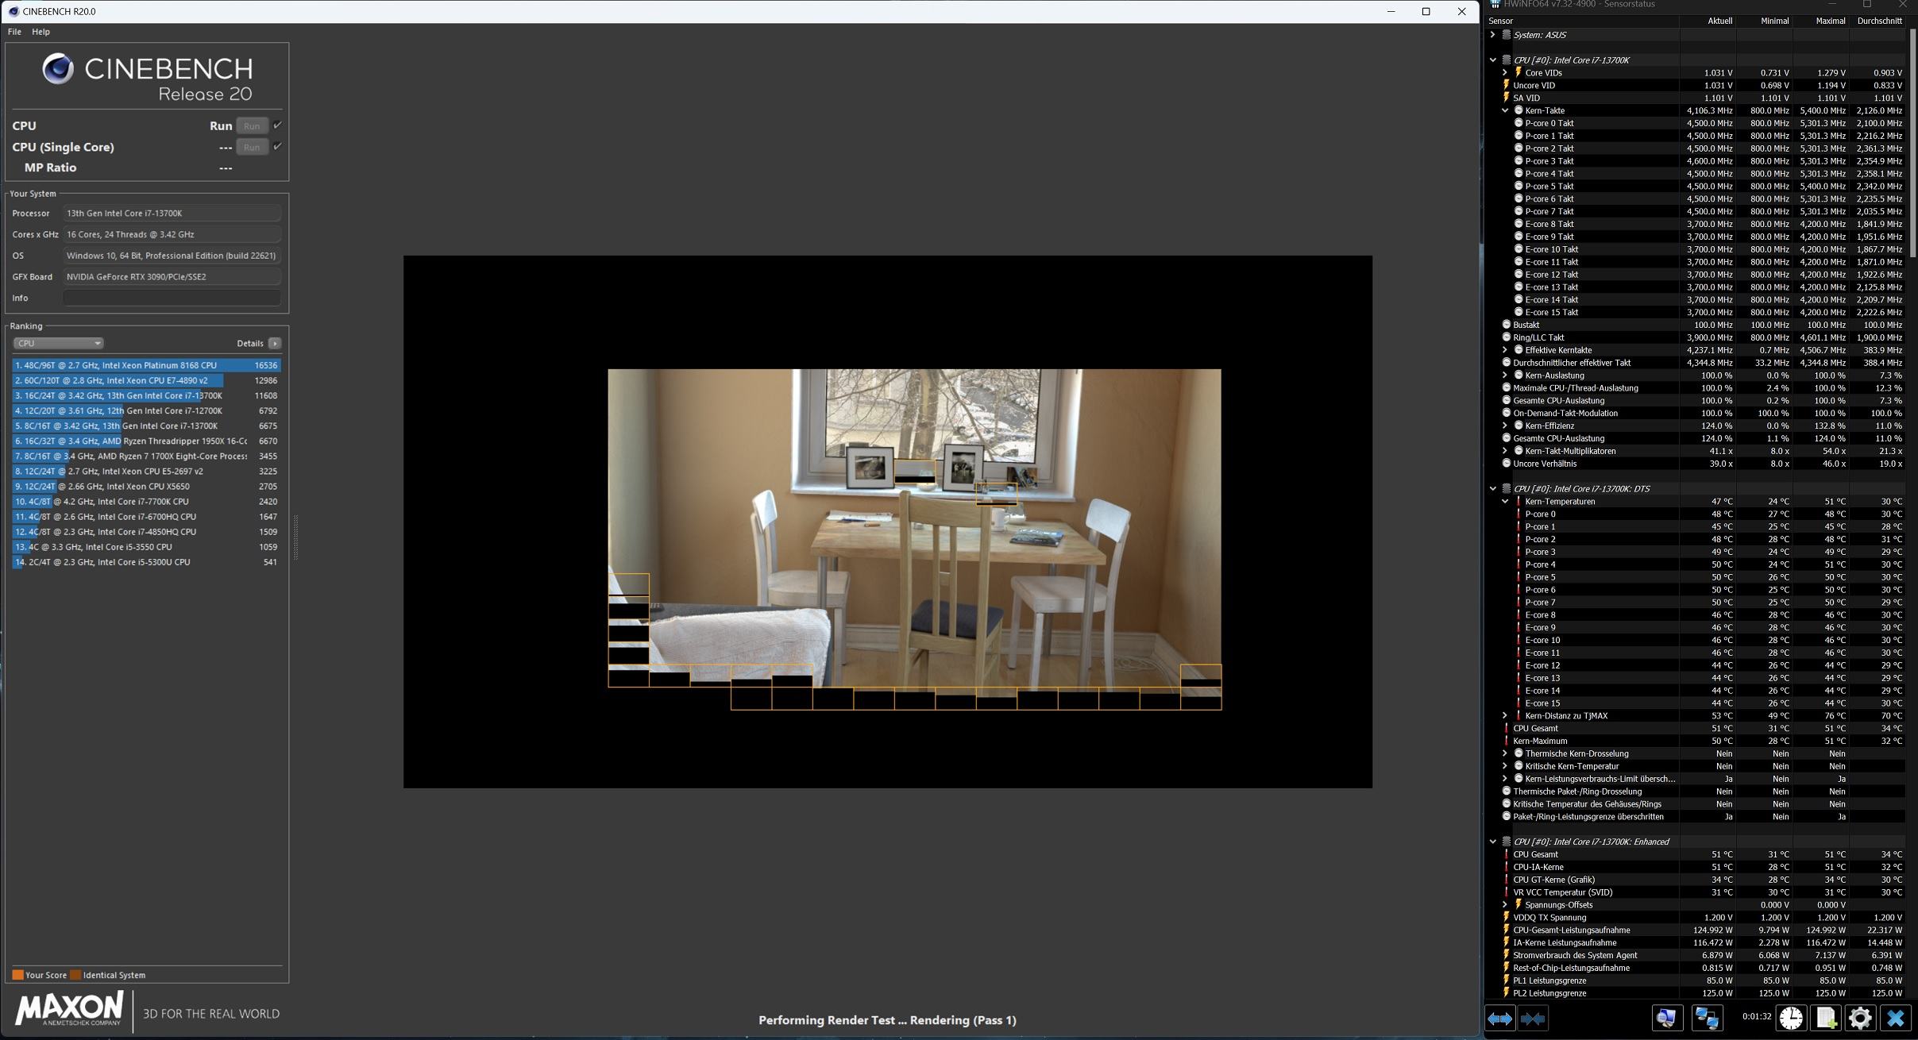Select ranking row 16C/24T i7-13700K score 11608

pos(146,395)
